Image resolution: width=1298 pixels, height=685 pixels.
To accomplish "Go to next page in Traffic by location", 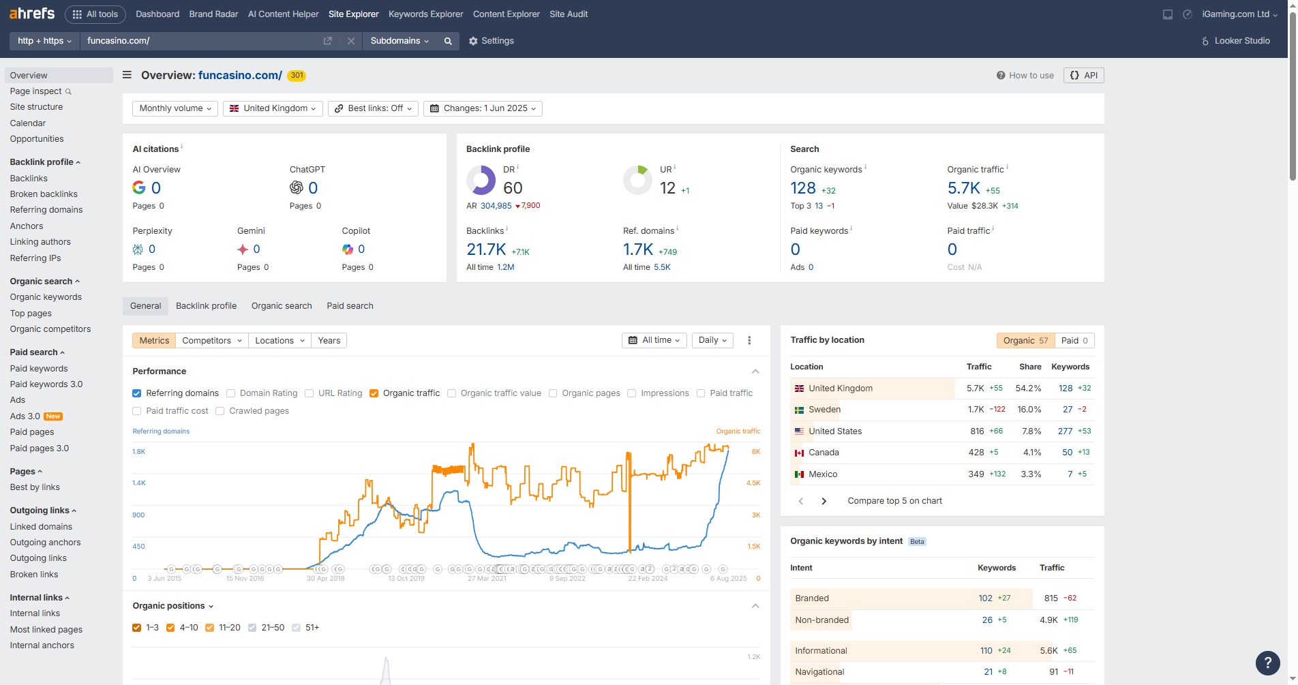I will point(824,501).
